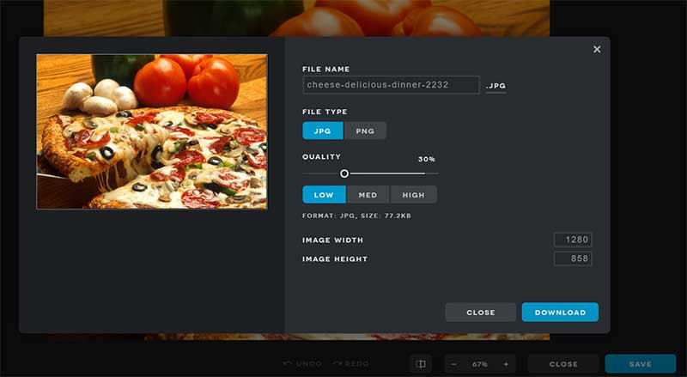Click the dialog CLOSE button
This screenshot has width=687, height=377.
(481, 312)
